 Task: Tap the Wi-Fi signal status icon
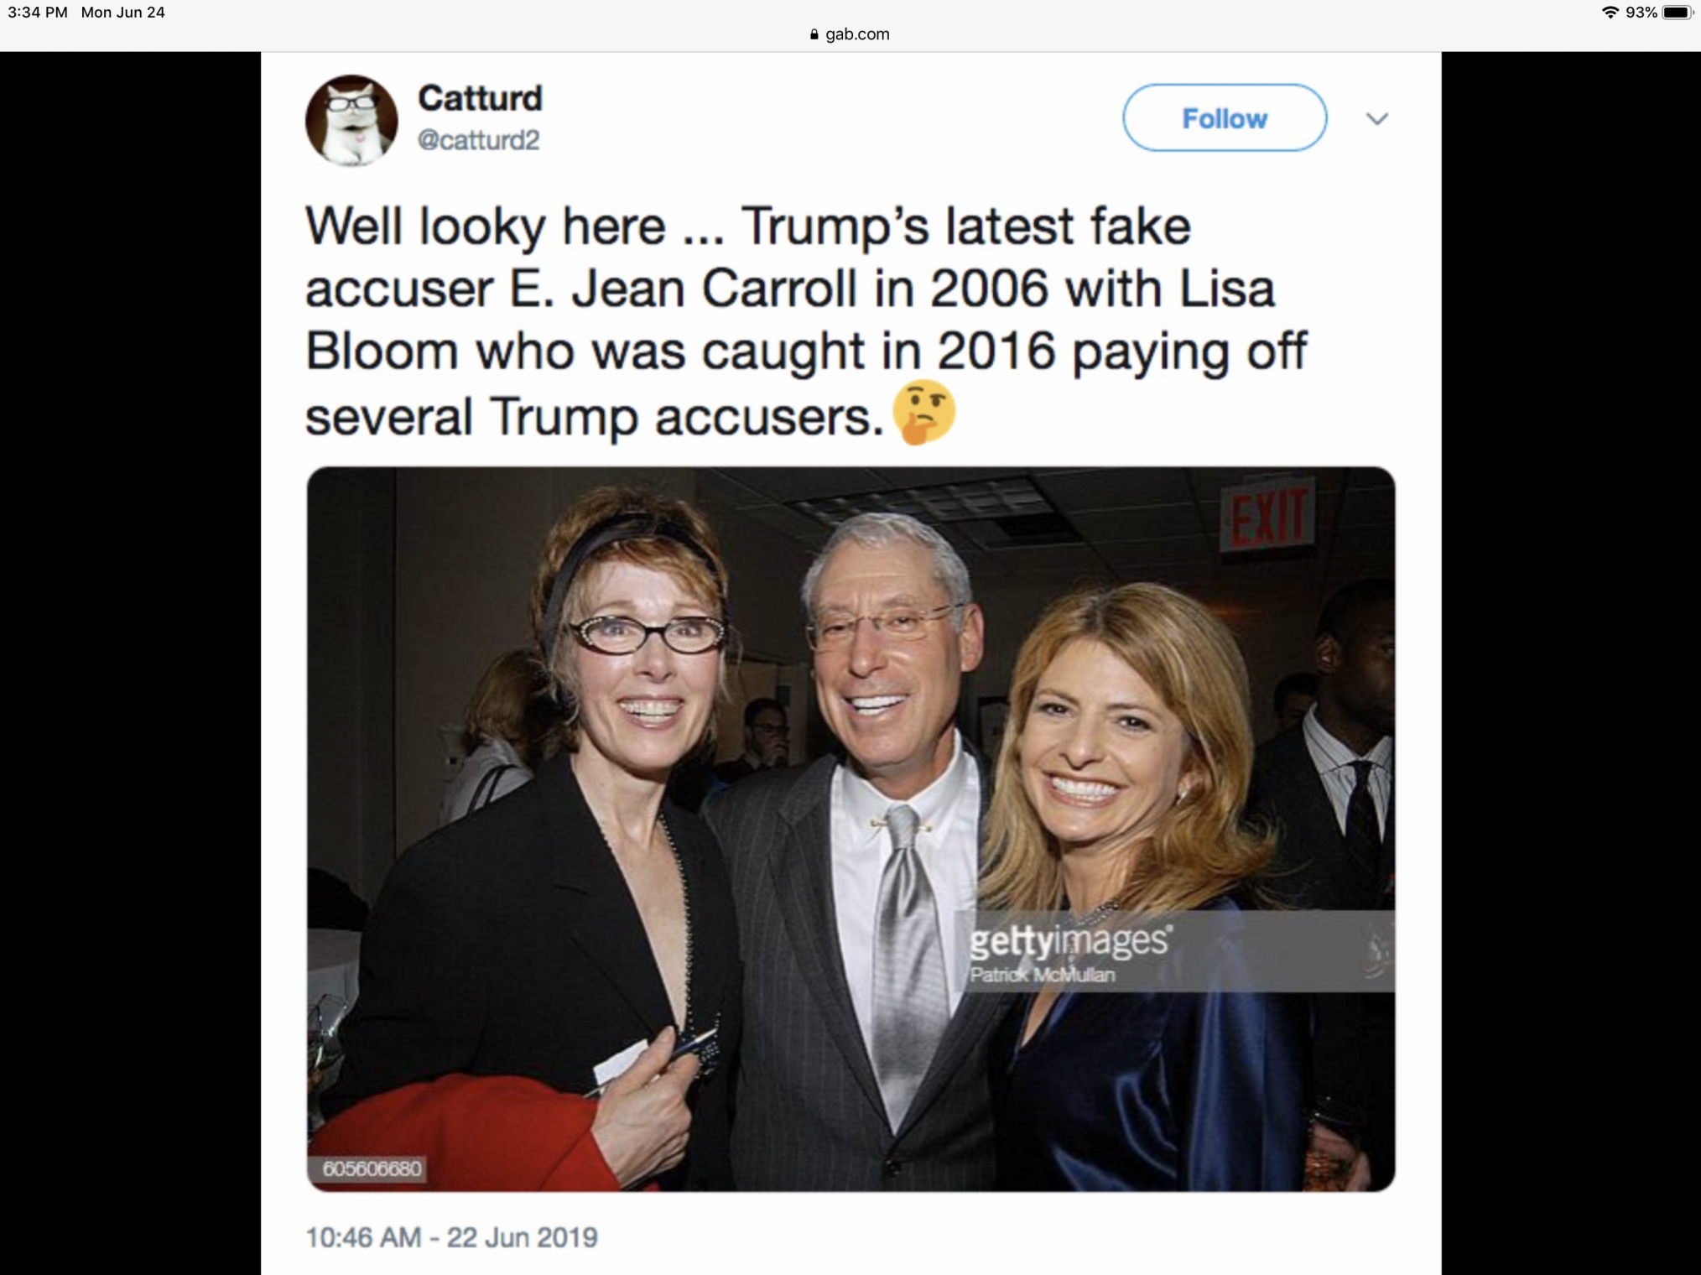[1610, 13]
